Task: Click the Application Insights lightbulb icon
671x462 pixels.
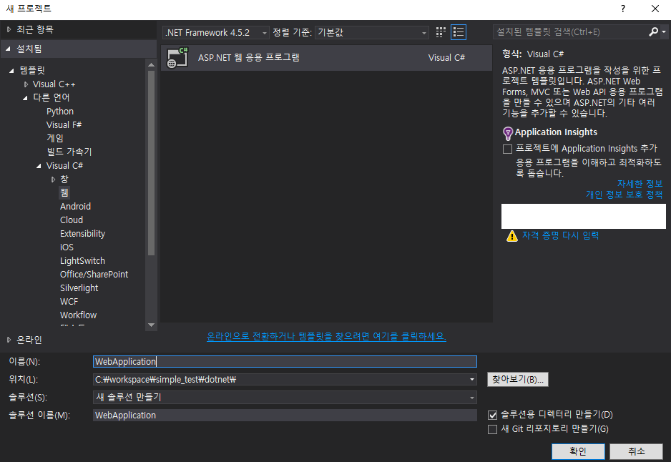Action: (507, 134)
